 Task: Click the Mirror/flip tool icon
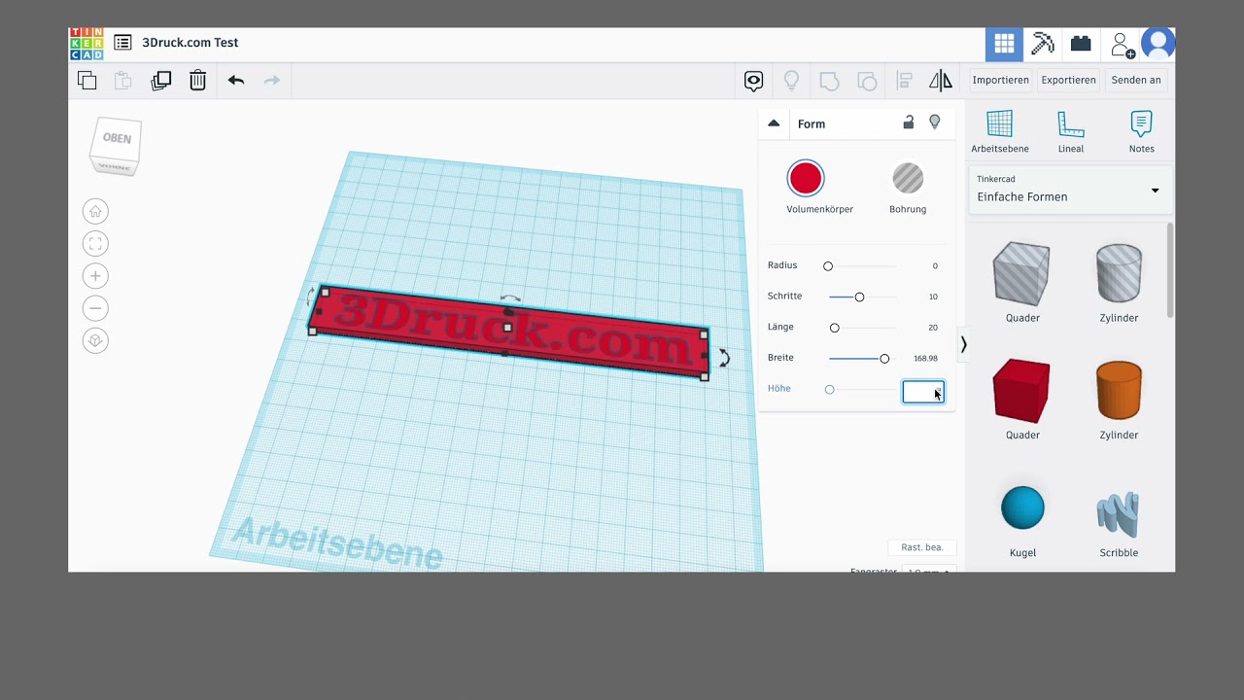click(941, 81)
